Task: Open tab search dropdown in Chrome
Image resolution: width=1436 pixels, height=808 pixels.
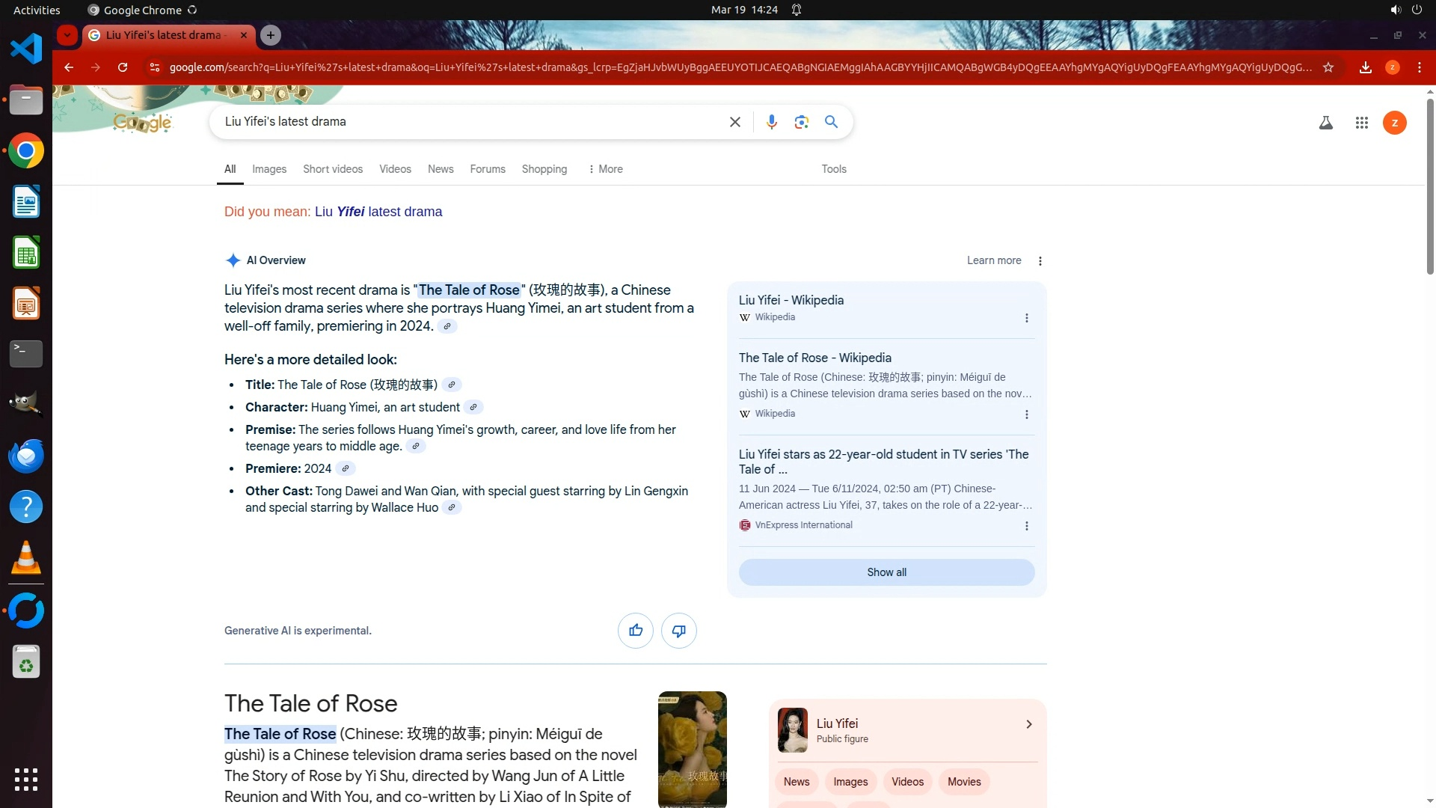Action: pyautogui.click(x=67, y=35)
